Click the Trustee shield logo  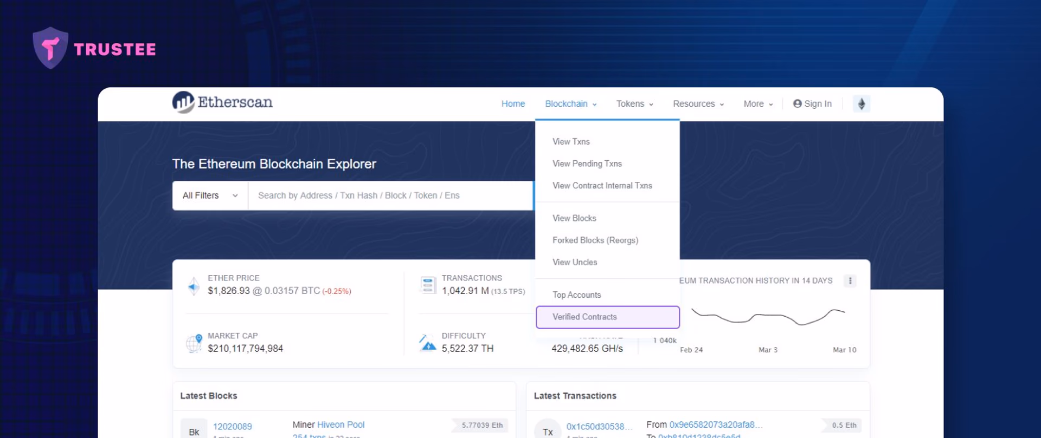click(50, 48)
